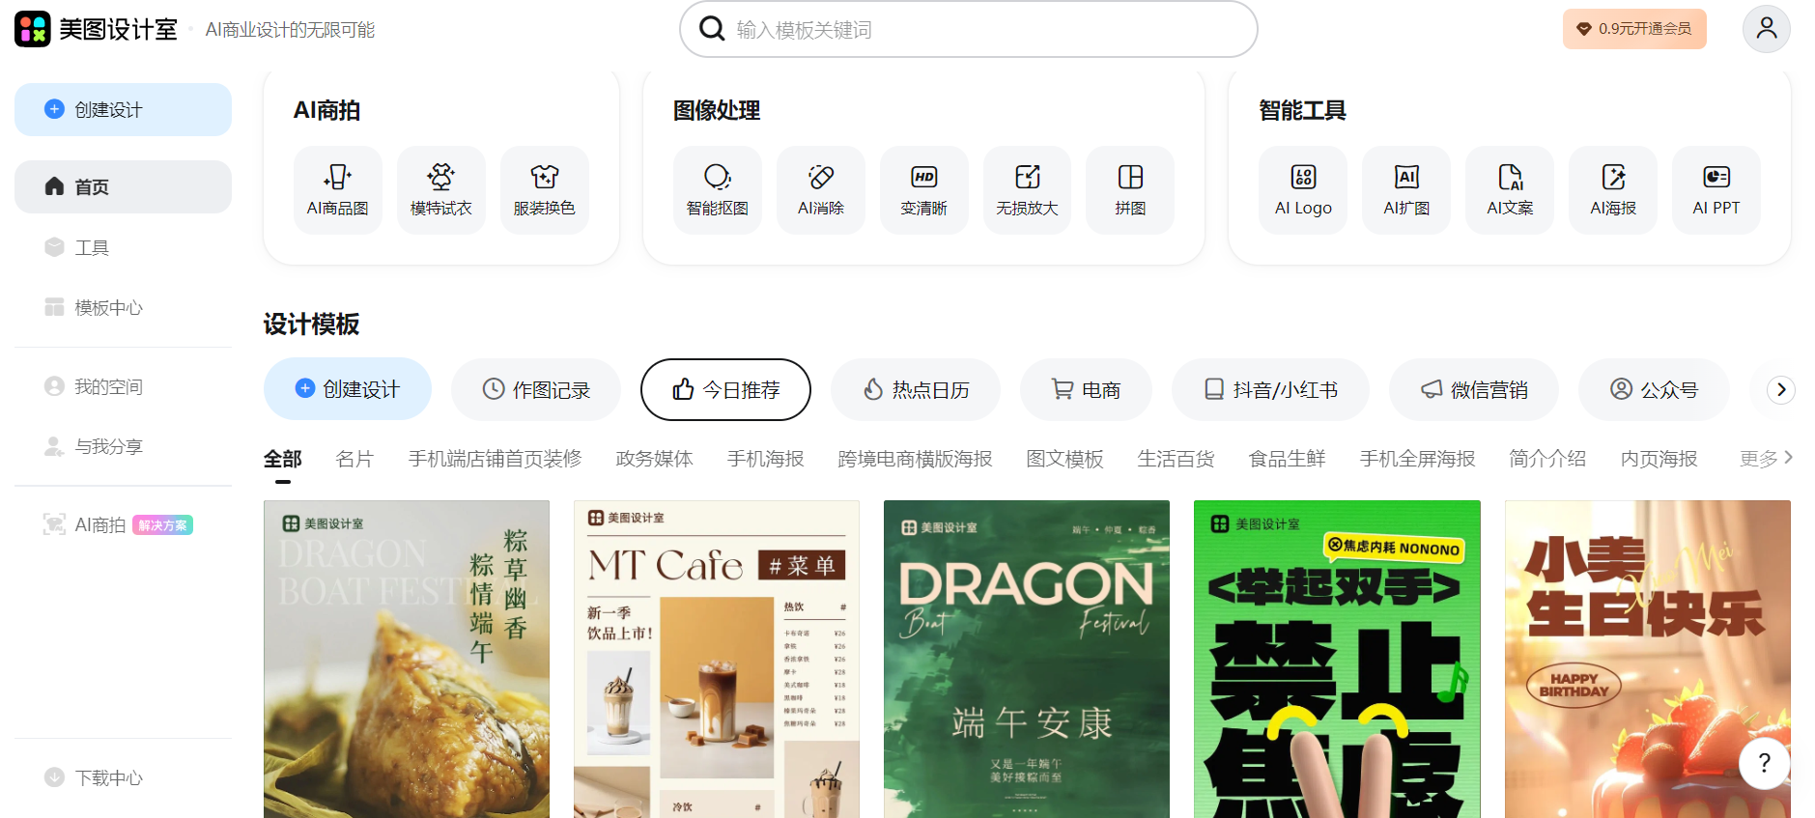This screenshot has height=818, width=1815.
Task: Open 我的空间 from the sidebar
Action: point(108,386)
